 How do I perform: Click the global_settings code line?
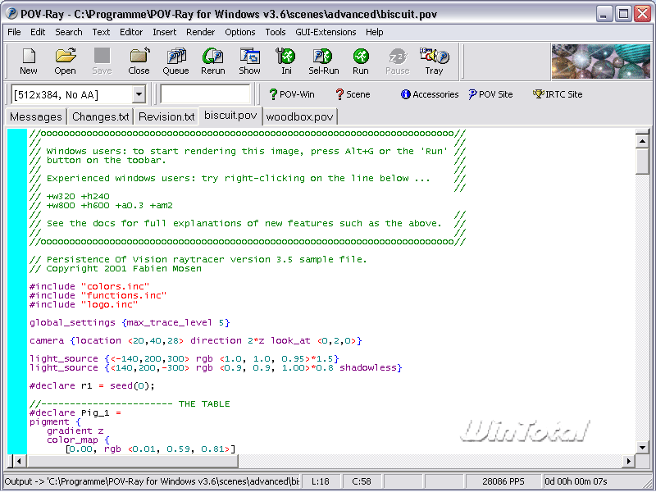130,322
